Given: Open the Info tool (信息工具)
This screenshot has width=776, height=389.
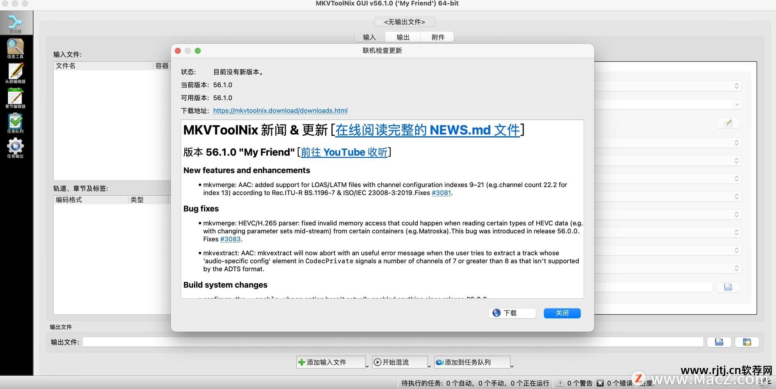Looking at the screenshot, I should tap(15, 49).
